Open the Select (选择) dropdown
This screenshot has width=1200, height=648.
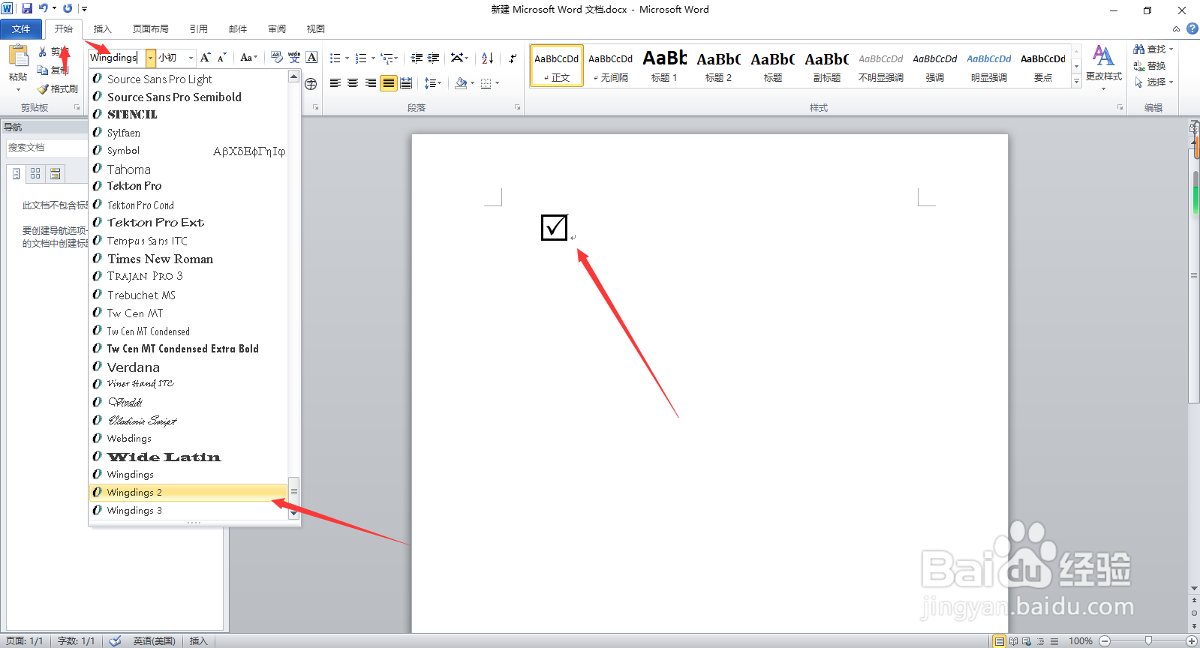pos(1154,82)
